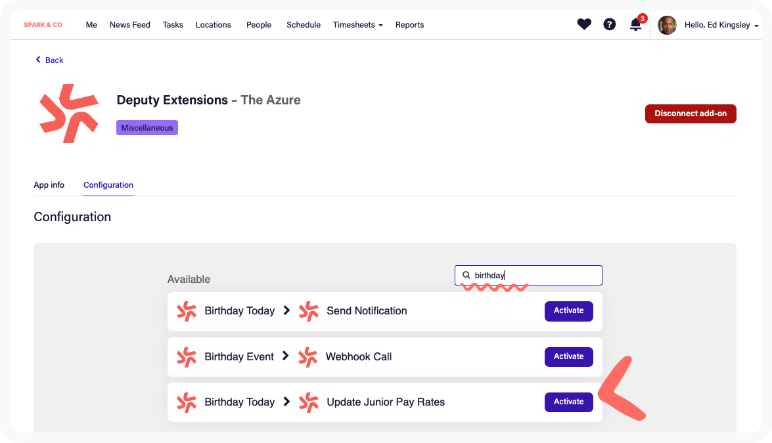The height and width of the screenshot is (443, 772).
Task: Go to Schedule
Action: (304, 24)
